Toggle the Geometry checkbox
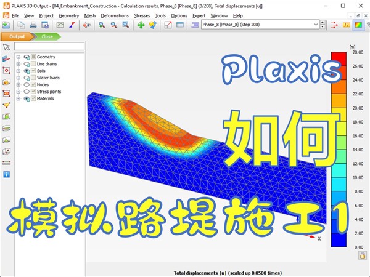This screenshot has height=277, width=370. [x=33, y=57]
